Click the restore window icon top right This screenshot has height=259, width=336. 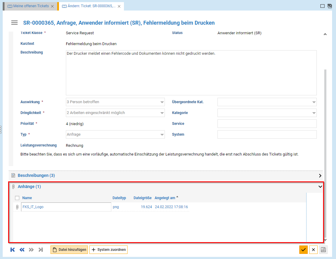coord(329,6)
